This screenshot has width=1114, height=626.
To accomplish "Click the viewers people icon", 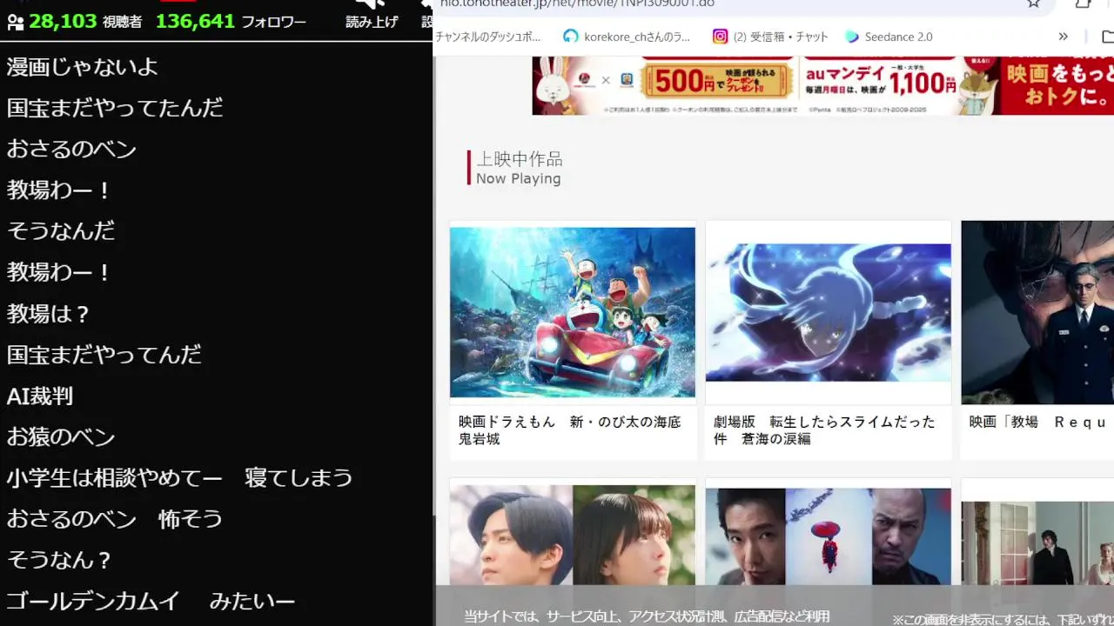I will (15, 22).
